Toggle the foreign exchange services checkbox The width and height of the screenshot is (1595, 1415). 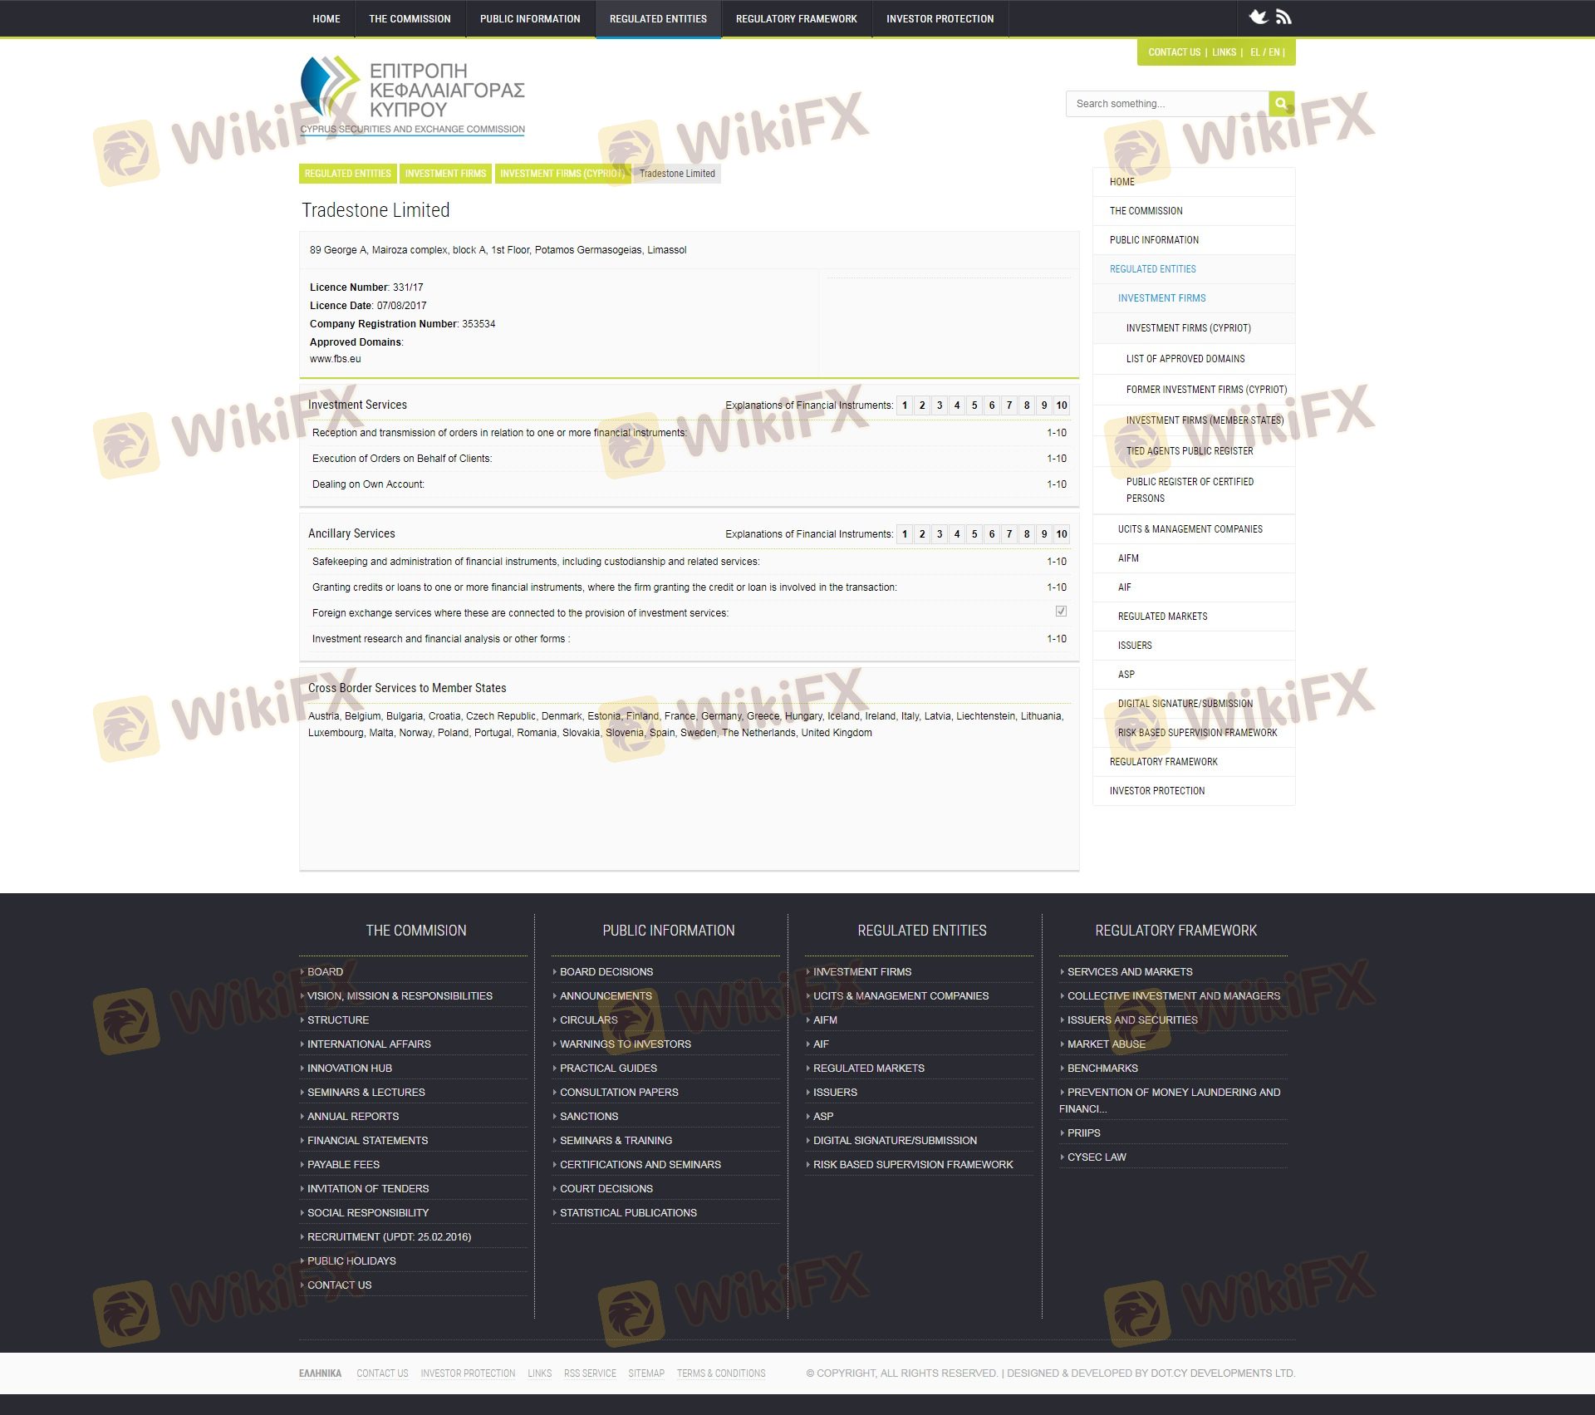click(1061, 612)
